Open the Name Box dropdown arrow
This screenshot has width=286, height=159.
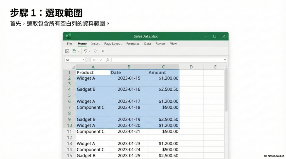[x=83, y=60]
